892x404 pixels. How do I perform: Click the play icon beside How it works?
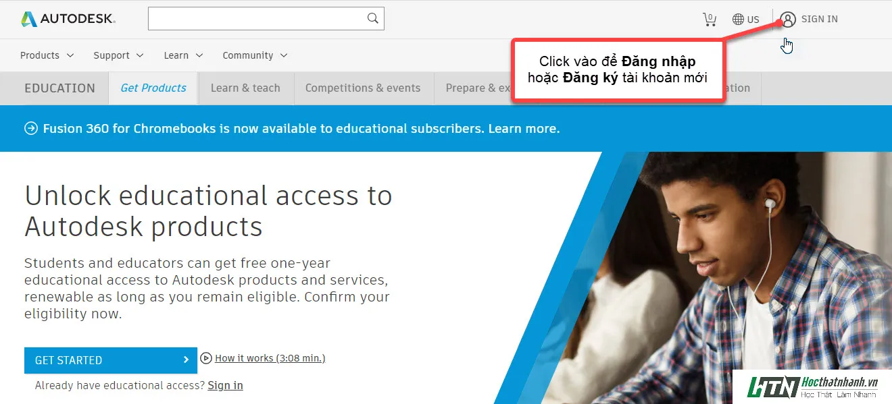pyautogui.click(x=206, y=358)
